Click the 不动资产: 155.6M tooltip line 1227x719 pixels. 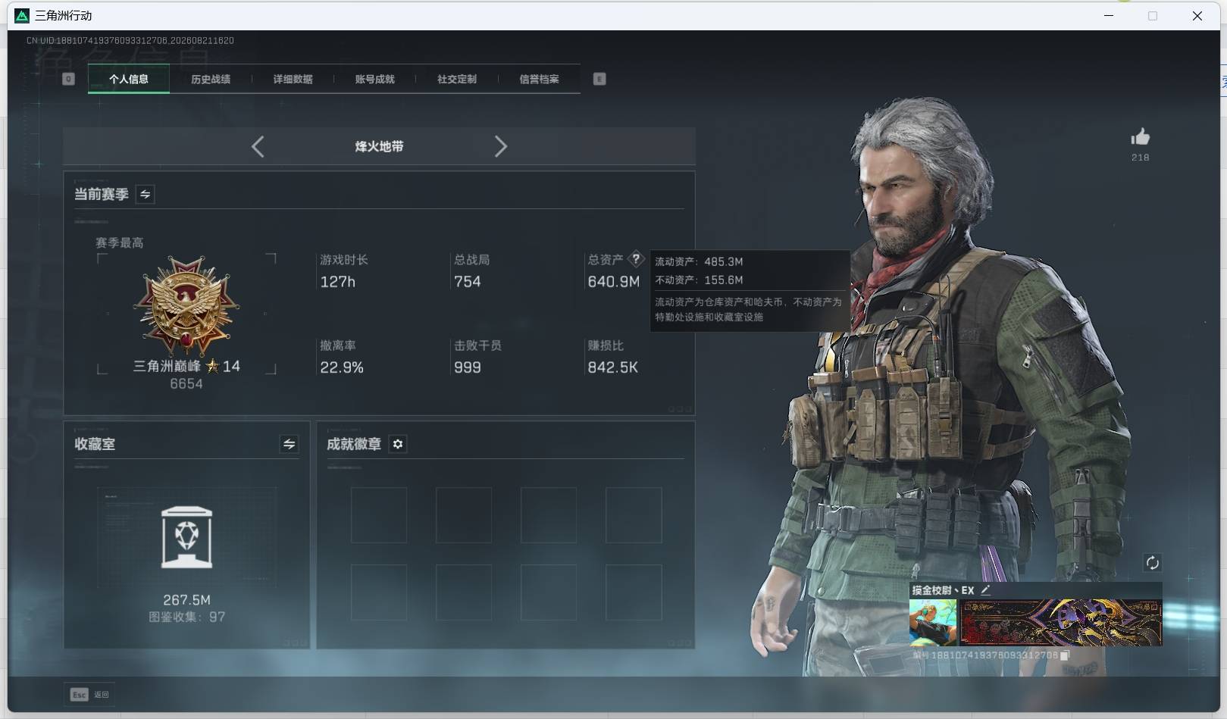[x=699, y=280]
